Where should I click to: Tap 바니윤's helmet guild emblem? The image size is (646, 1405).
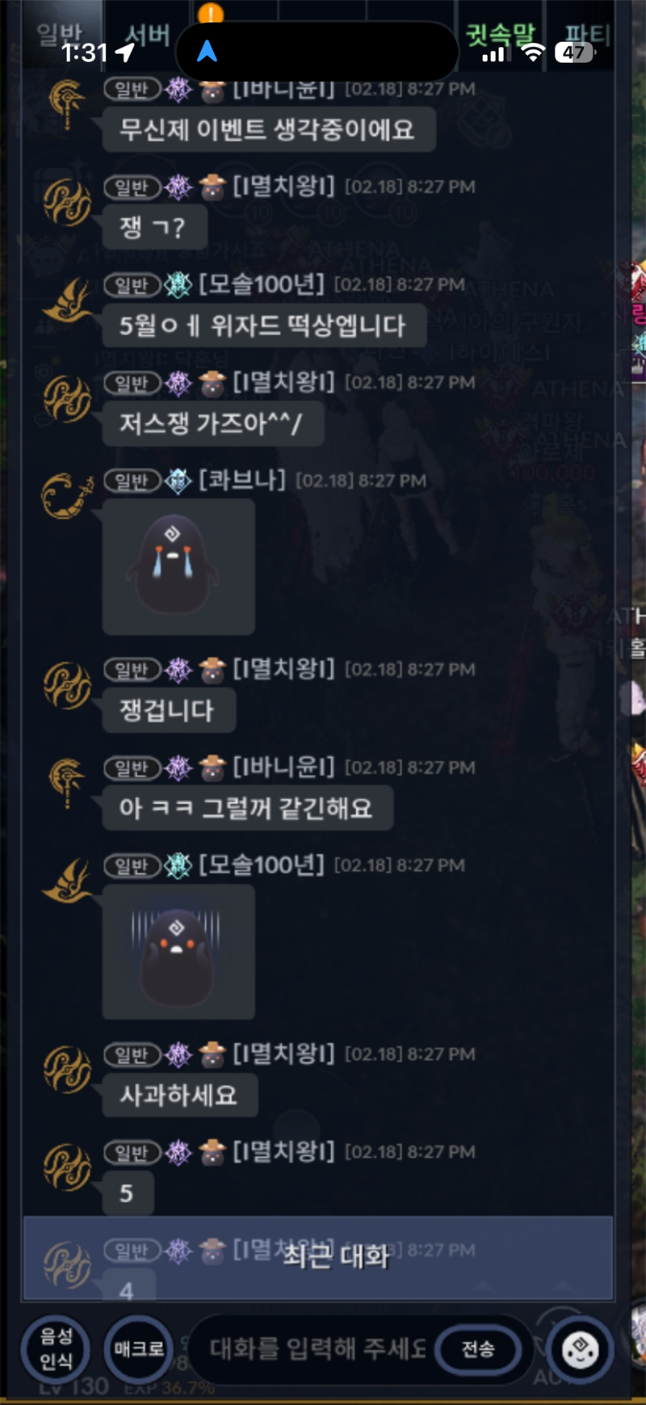[67, 783]
